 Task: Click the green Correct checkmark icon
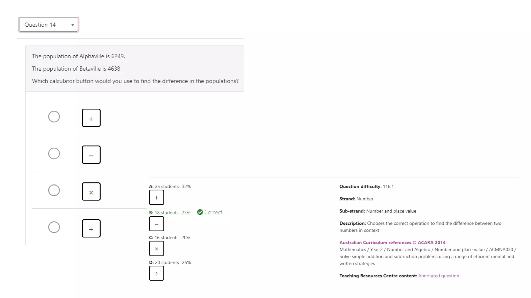(x=200, y=212)
